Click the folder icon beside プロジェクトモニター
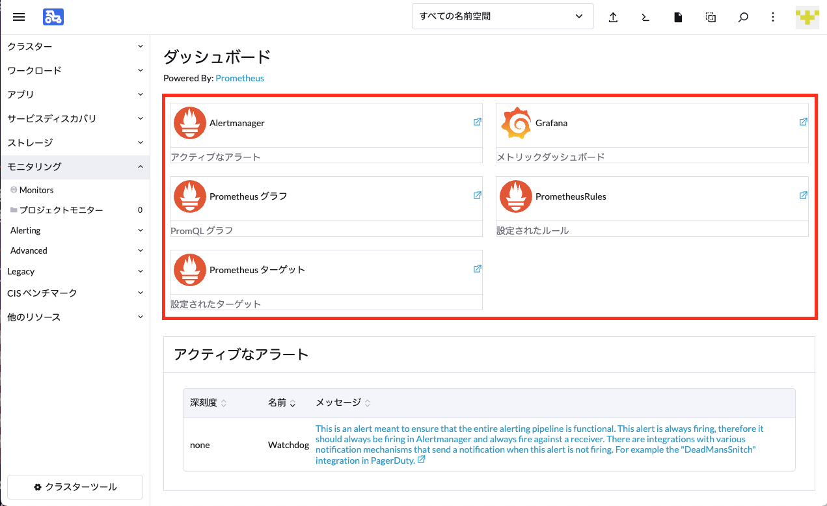Screen dimensions: 827x506 click(x=14, y=210)
